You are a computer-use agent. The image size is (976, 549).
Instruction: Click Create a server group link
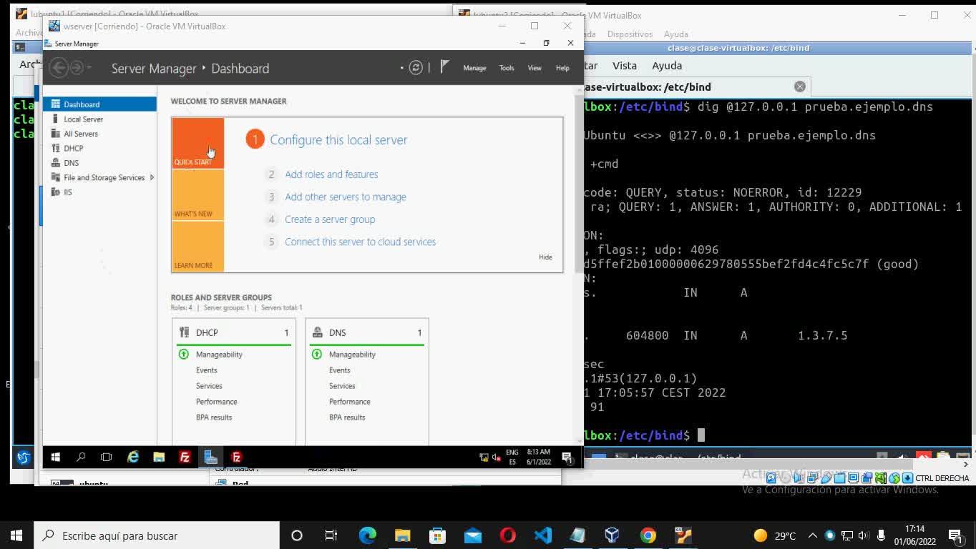click(x=330, y=219)
